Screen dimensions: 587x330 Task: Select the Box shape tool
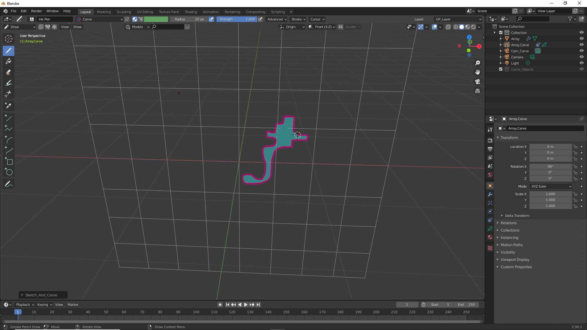[x=9, y=161]
